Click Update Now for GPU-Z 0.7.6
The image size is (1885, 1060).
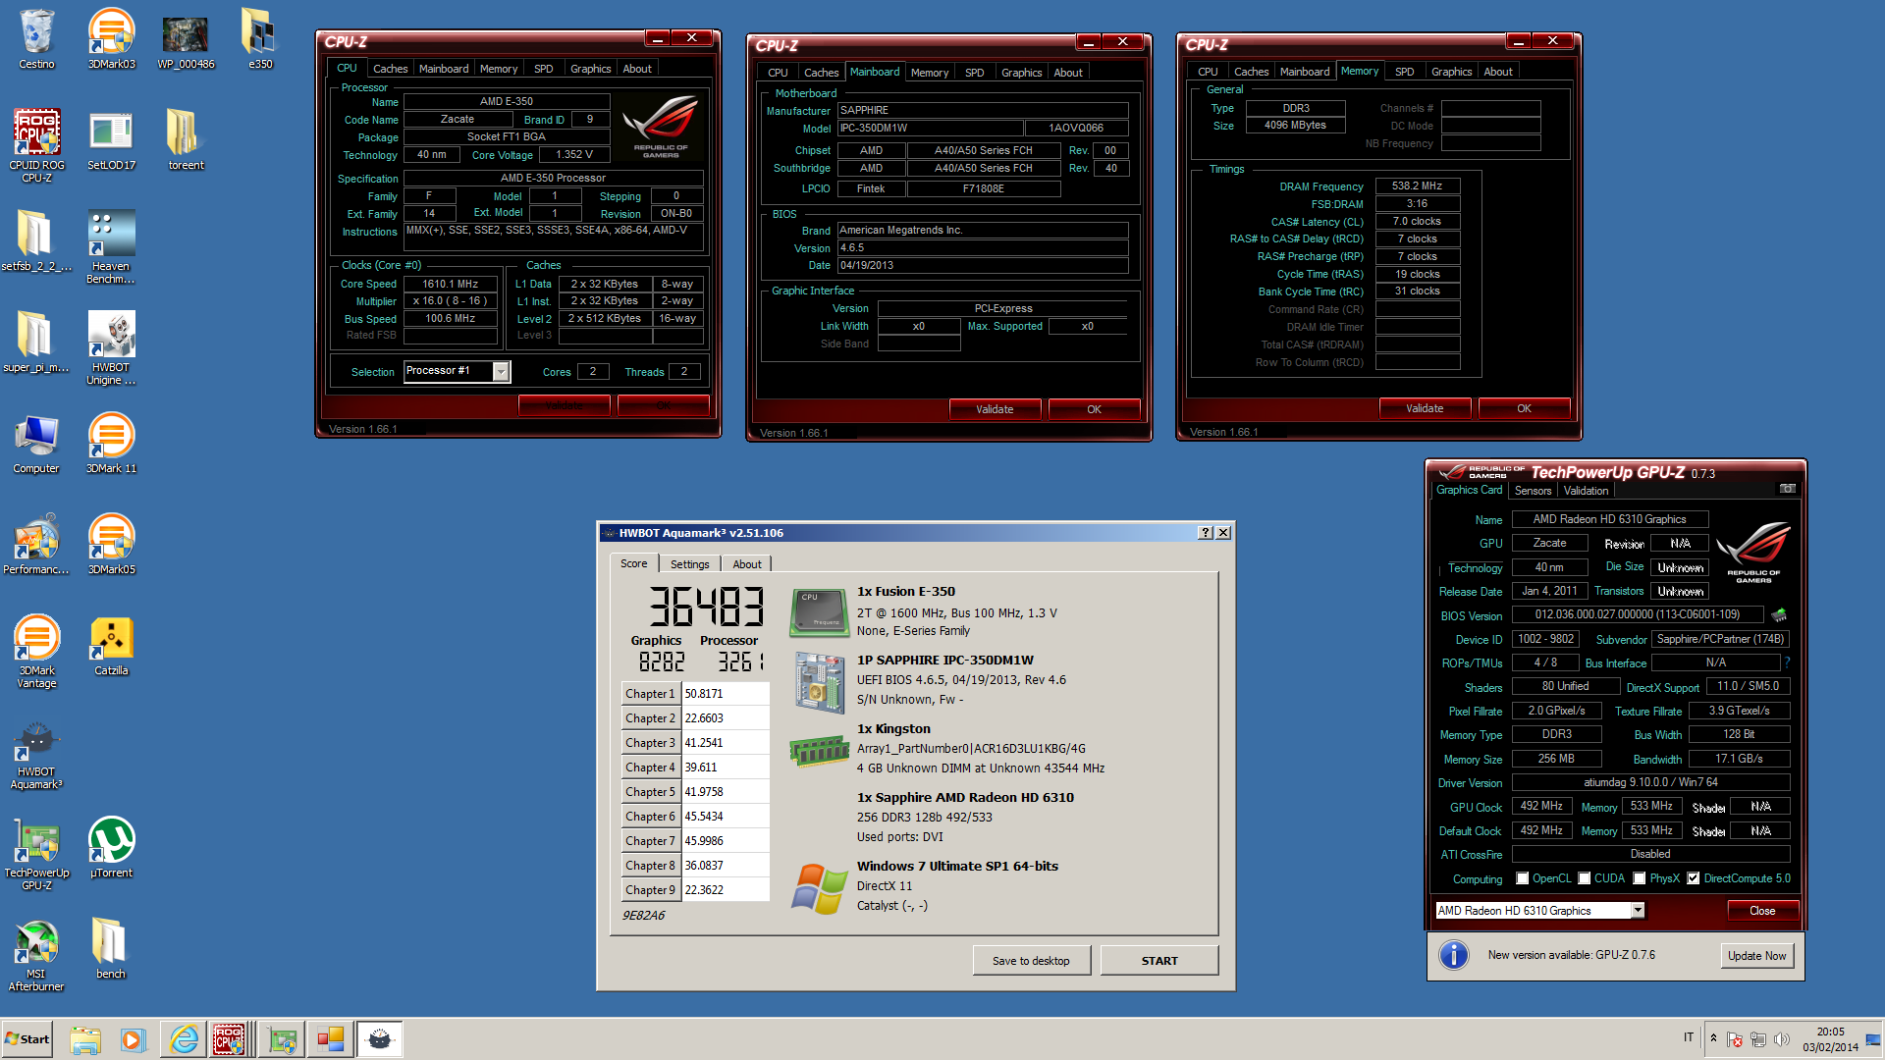(x=1757, y=956)
